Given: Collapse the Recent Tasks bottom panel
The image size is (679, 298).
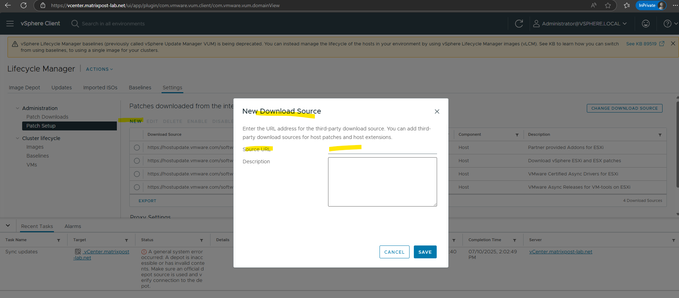Looking at the screenshot, I should click(x=8, y=225).
